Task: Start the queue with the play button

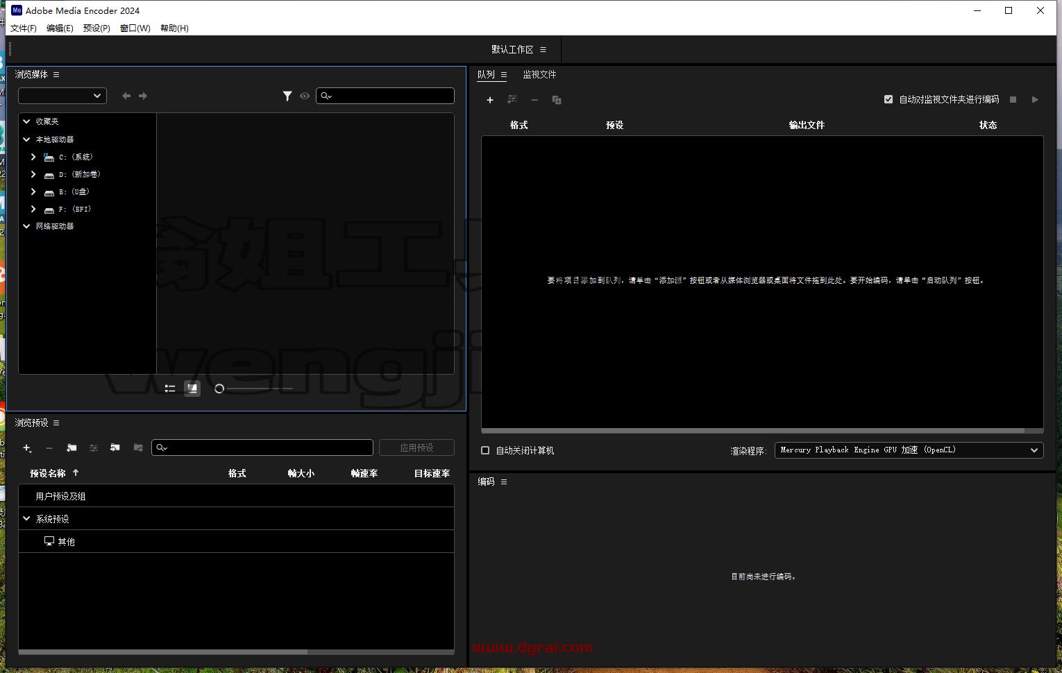Action: pos(1035,100)
